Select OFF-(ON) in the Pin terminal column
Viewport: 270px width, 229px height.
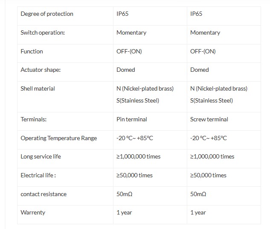pyautogui.click(x=129, y=51)
